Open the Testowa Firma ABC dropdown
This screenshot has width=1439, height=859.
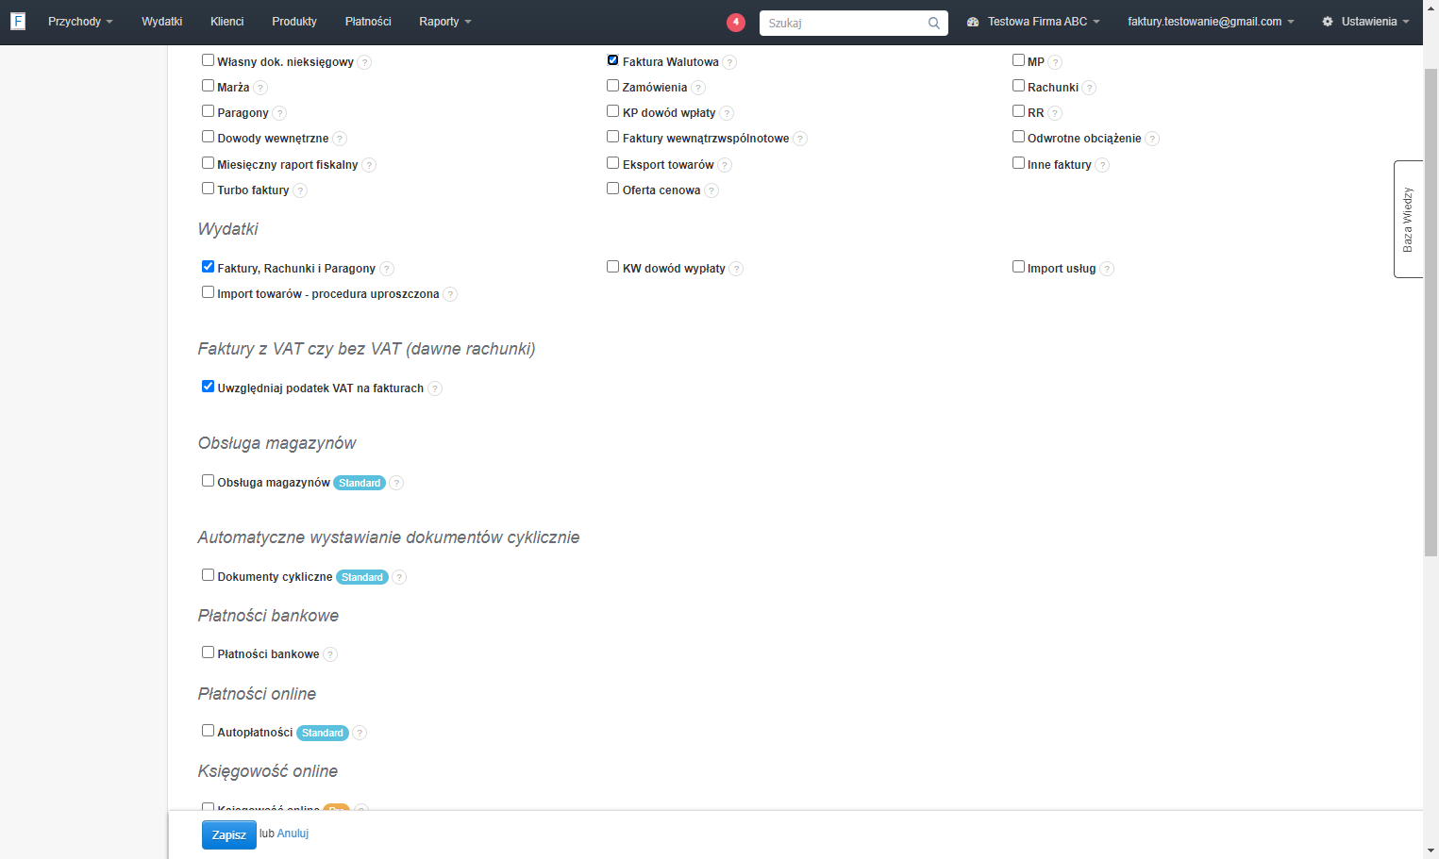point(1043,22)
